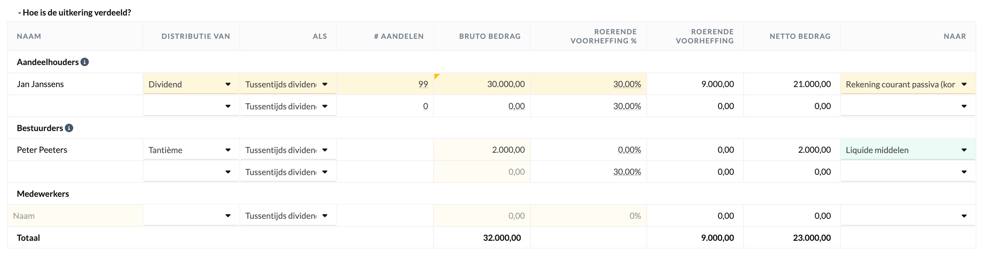
Task: Click the orange corner marker on Jan Janssens' bruto bedrag
Action: [437, 76]
